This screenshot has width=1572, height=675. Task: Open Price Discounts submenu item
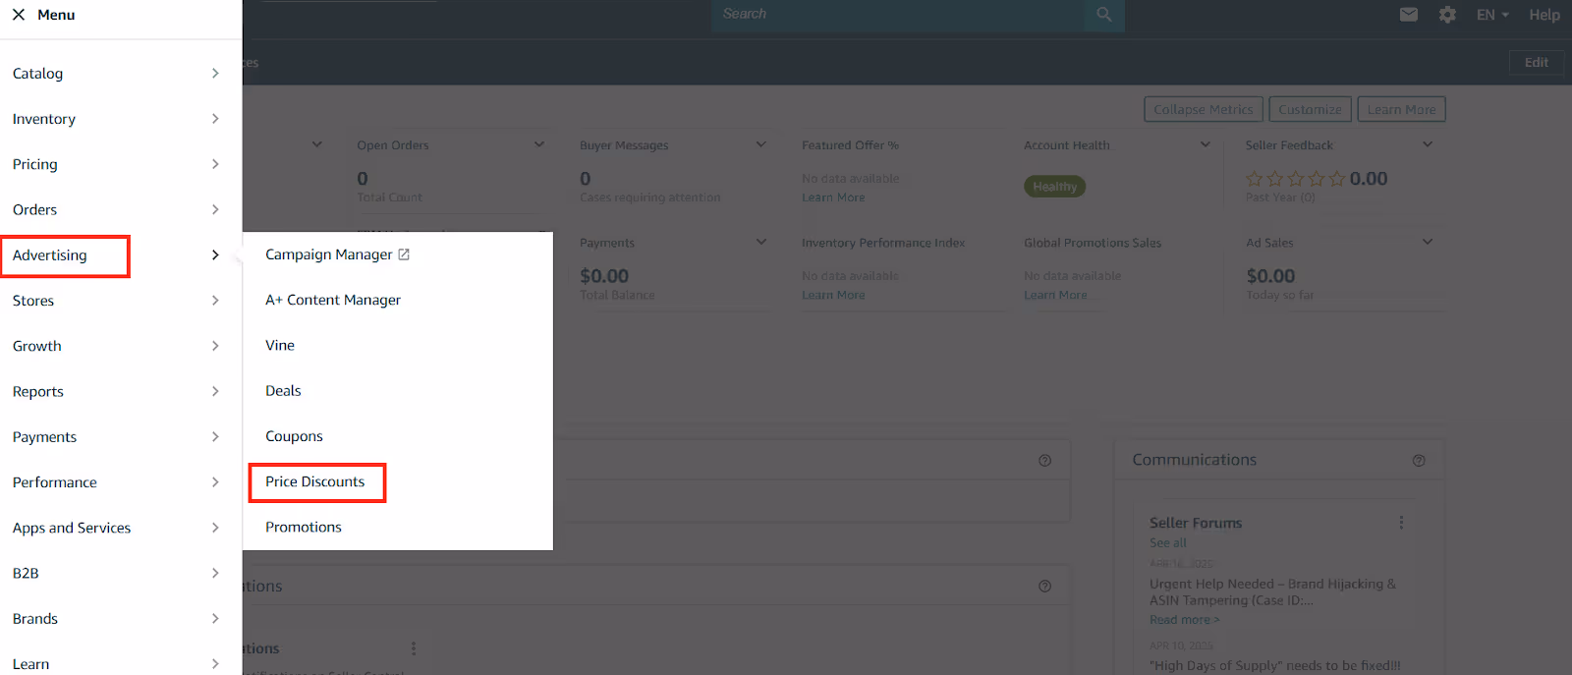point(315,481)
